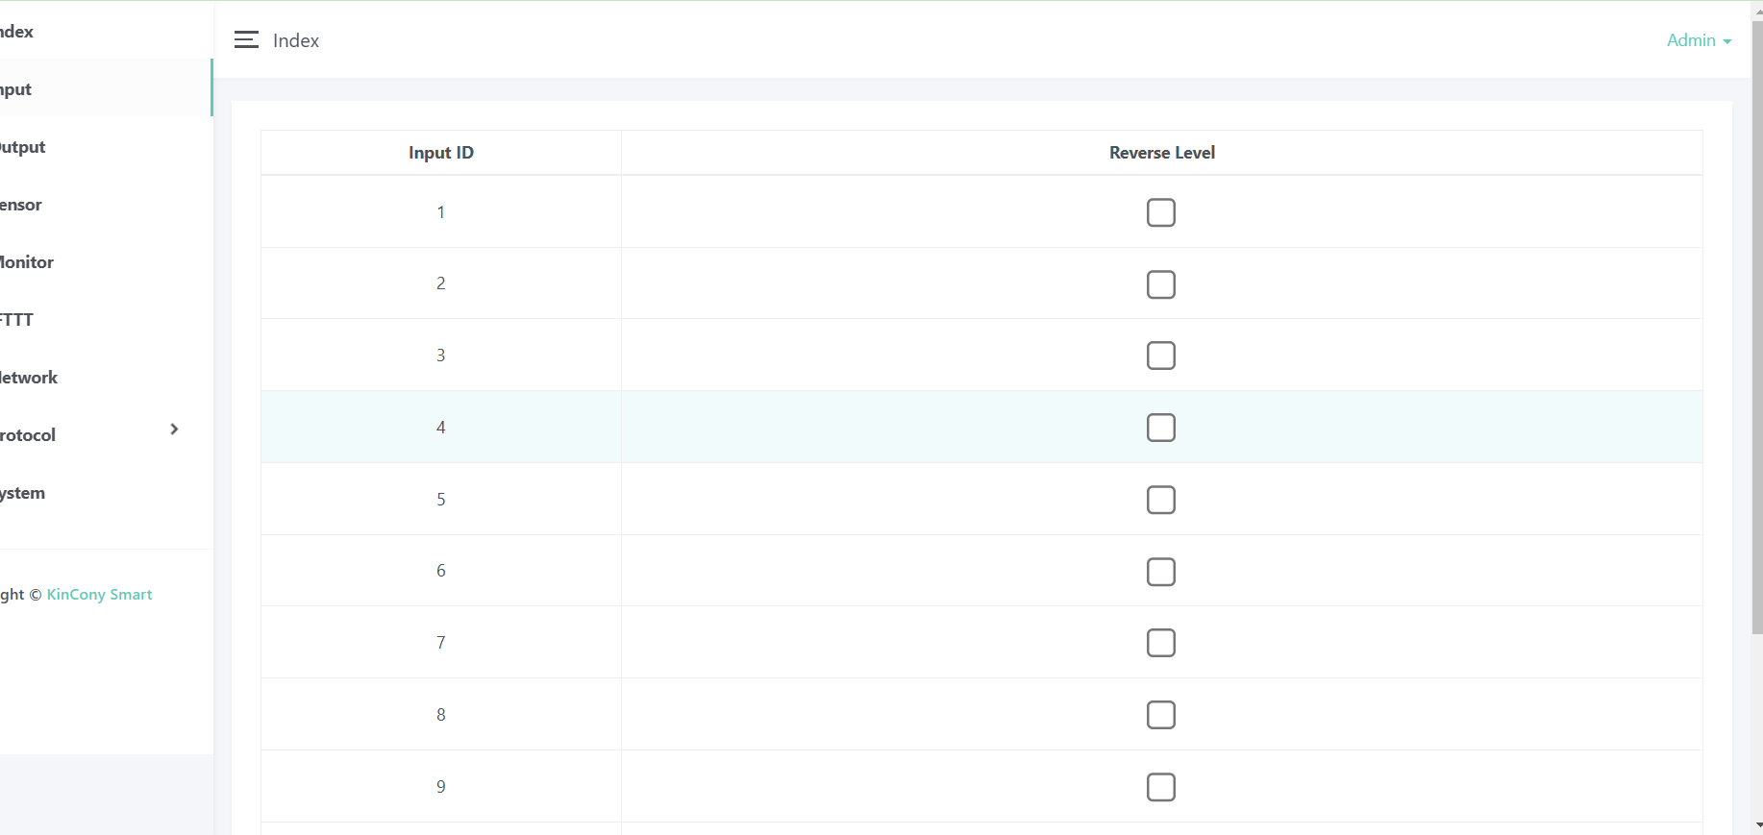Visit the KinCony Smart link
Image resolution: width=1763 pixels, height=835 pixels.
[x=99, y=595]
